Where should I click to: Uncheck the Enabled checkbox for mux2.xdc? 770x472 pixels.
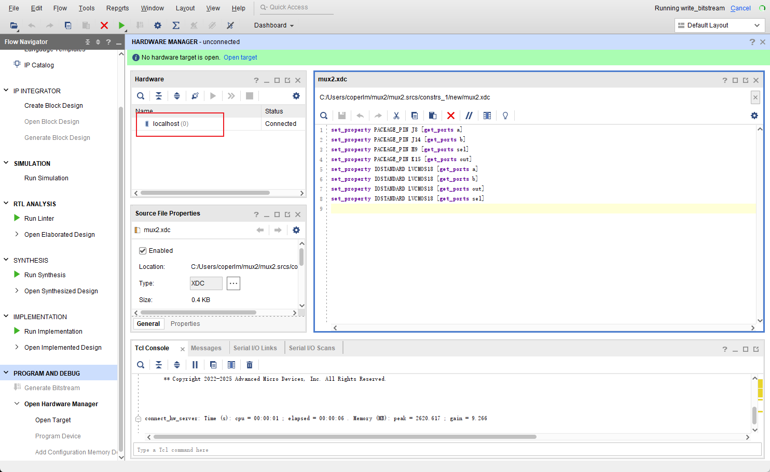point(143,251)
